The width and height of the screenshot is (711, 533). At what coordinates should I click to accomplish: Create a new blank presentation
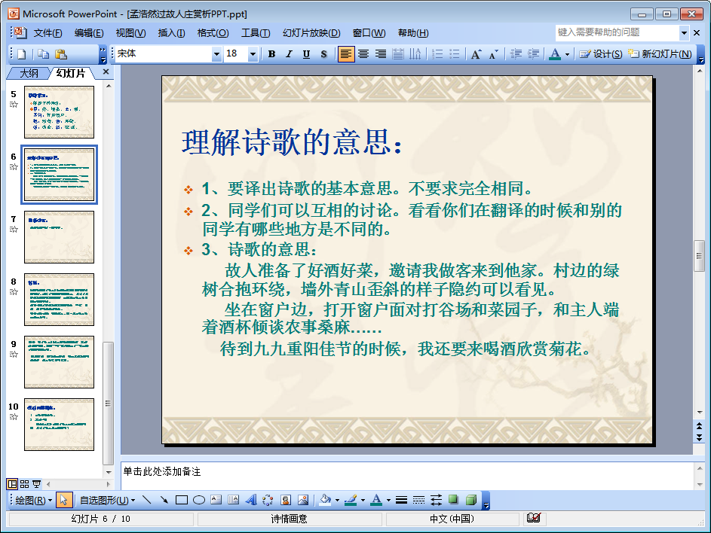pyautogui.click(x=21, y=54)
